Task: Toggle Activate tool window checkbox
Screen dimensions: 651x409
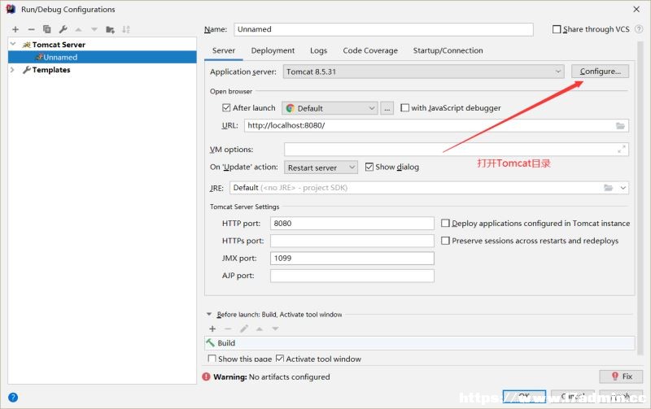Action: coord(280,359)
